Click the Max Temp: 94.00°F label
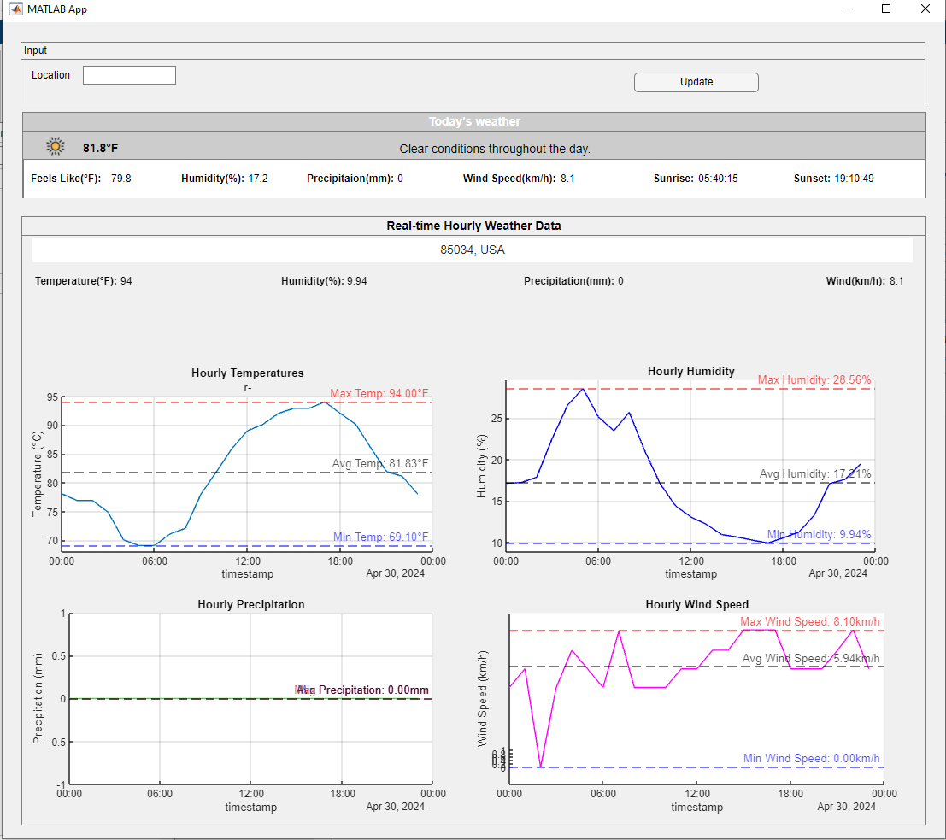Screen dimensions: 946x840 tap(379, 393)
